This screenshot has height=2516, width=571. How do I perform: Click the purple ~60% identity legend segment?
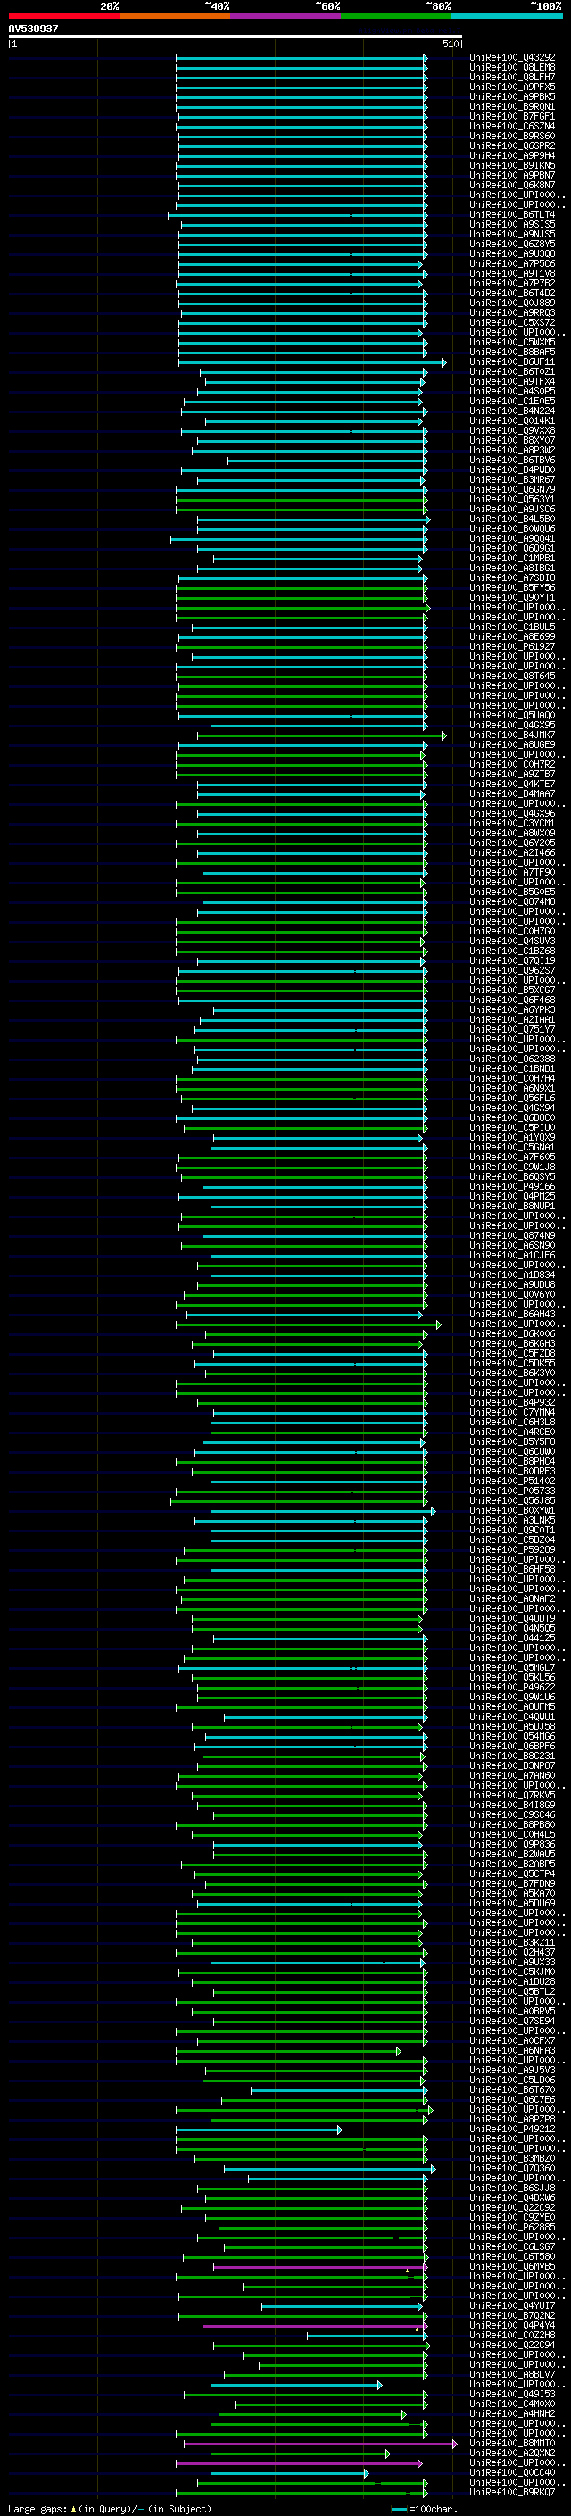286,17
